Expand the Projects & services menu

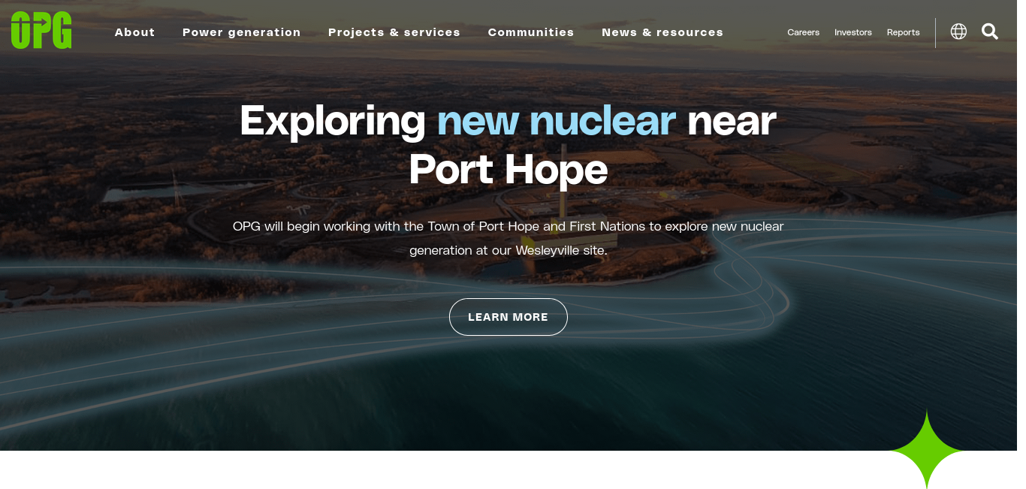click(394, 32)
